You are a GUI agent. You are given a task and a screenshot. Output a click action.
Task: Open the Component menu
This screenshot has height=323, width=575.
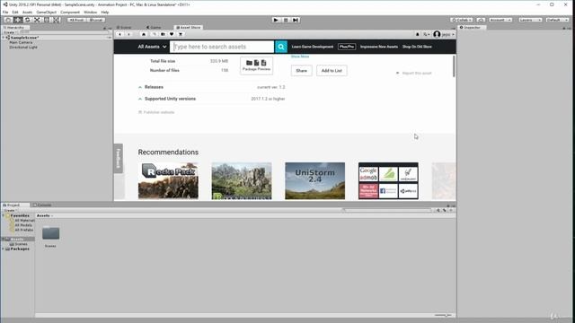[70, 12]
